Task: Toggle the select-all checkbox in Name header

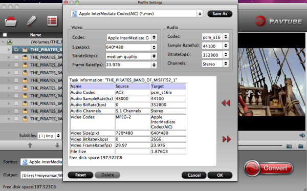Action: (x=5, y=35)
